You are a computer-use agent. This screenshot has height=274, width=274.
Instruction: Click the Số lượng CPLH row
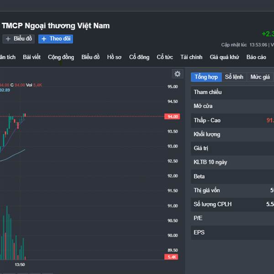pyautogui.click(x=232, y=205)
